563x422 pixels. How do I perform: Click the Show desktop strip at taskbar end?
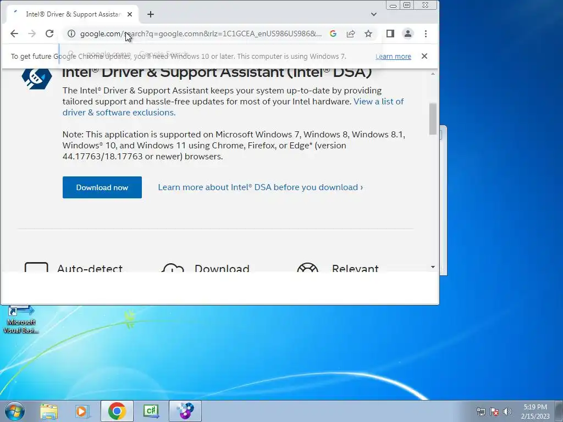click(559, 411)
